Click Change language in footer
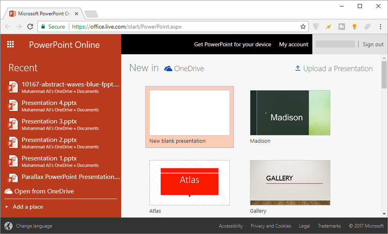The image size is (388, 234). tap(34, 226)
